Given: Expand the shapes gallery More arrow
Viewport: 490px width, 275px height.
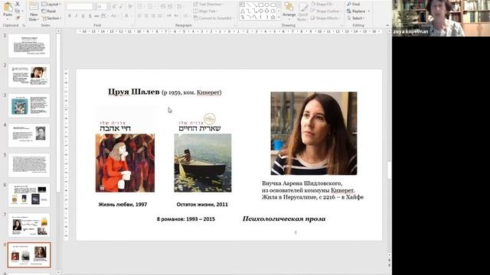Looking at the screenshot, I should pyautogui.click(x=279, y=18).
